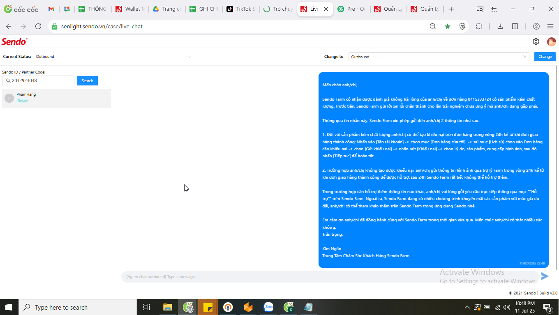Screen dimensions: 559x315
Task: Click the Cốc Cốc browser logo
Action: click(21, 9)
